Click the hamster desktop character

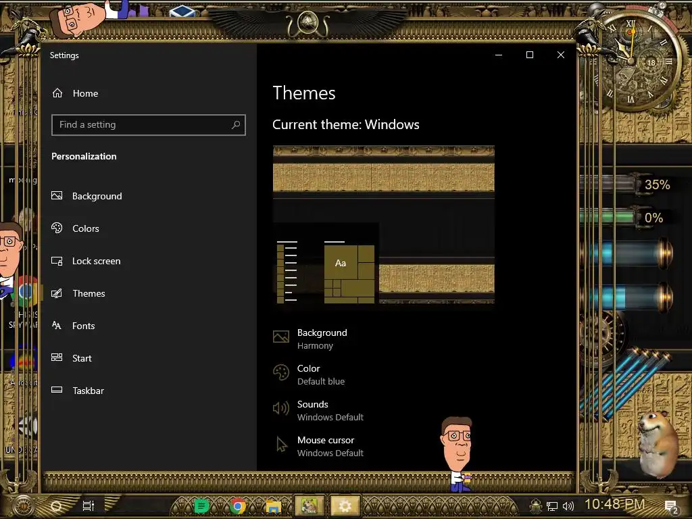[x=657, y=444]
